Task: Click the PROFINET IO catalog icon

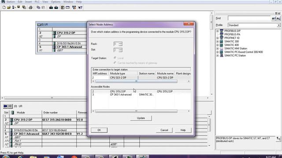Action: point(222,38)
